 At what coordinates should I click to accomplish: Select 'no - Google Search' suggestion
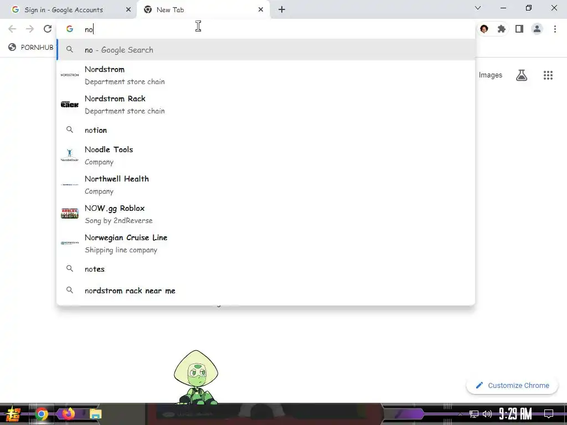266,50
